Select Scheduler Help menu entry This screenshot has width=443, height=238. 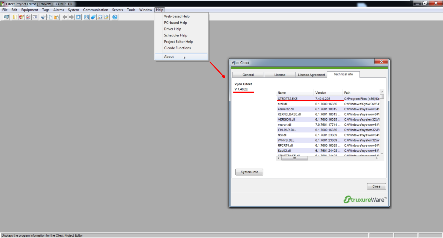point(181,35)
